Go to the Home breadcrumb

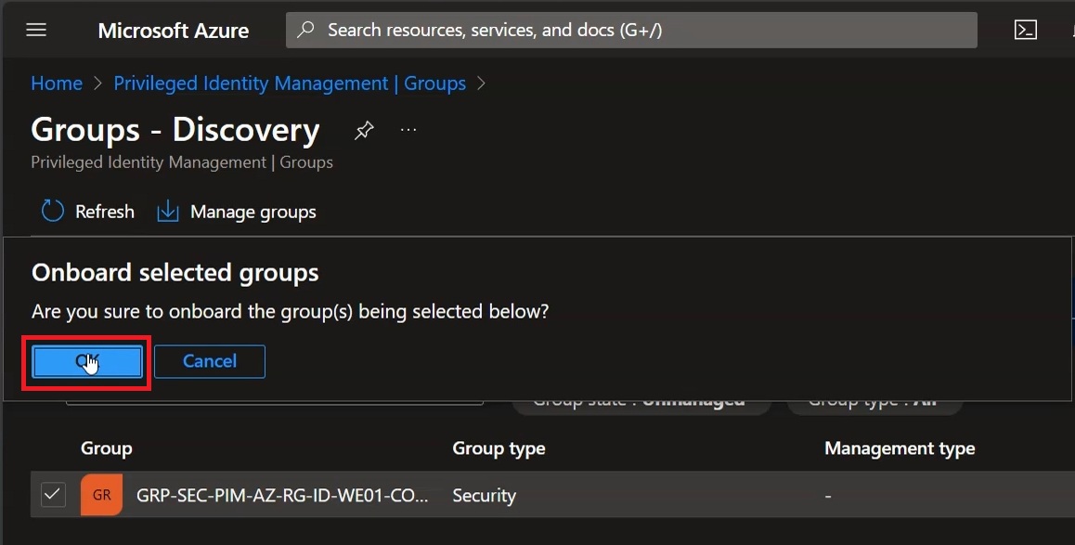click(x=57, y=83)
